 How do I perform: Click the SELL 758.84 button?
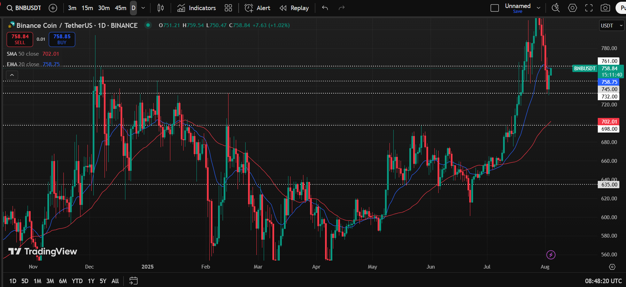pyautogui.click(x=20, y=39)
